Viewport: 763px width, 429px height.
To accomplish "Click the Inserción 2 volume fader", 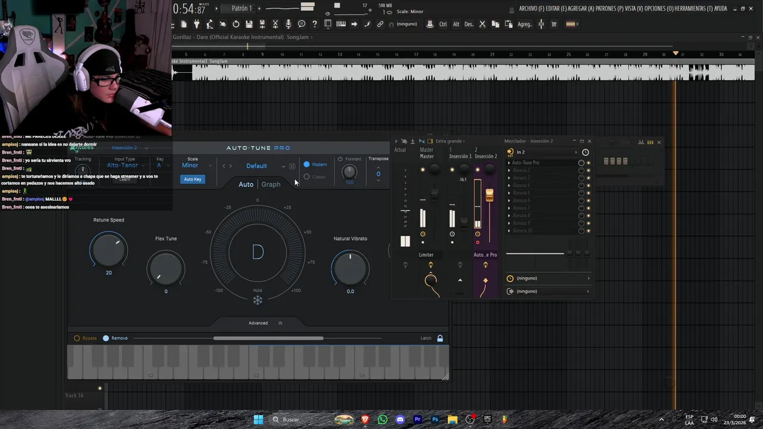I will tap(490, 195).
